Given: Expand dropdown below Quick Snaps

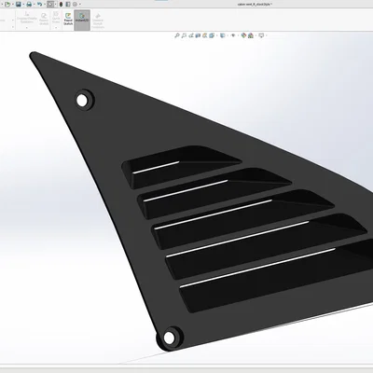Looking at the screenshot, I should pos(56,28).
